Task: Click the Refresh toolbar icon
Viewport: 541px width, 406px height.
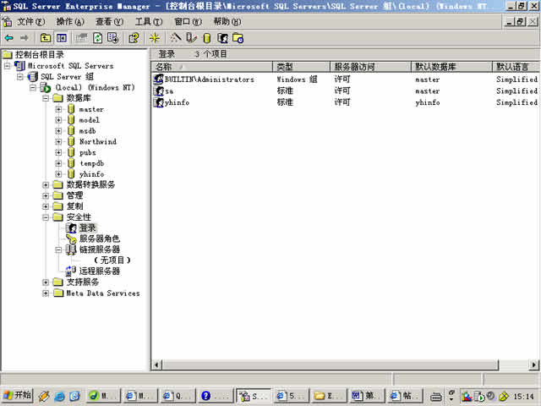Action: [x=98, y=38]
